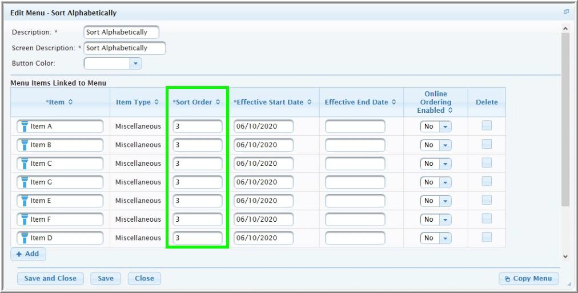Sort by Effective Start Date column header
The height and width of the screenshot is (293, 578).
coord(273,103)
